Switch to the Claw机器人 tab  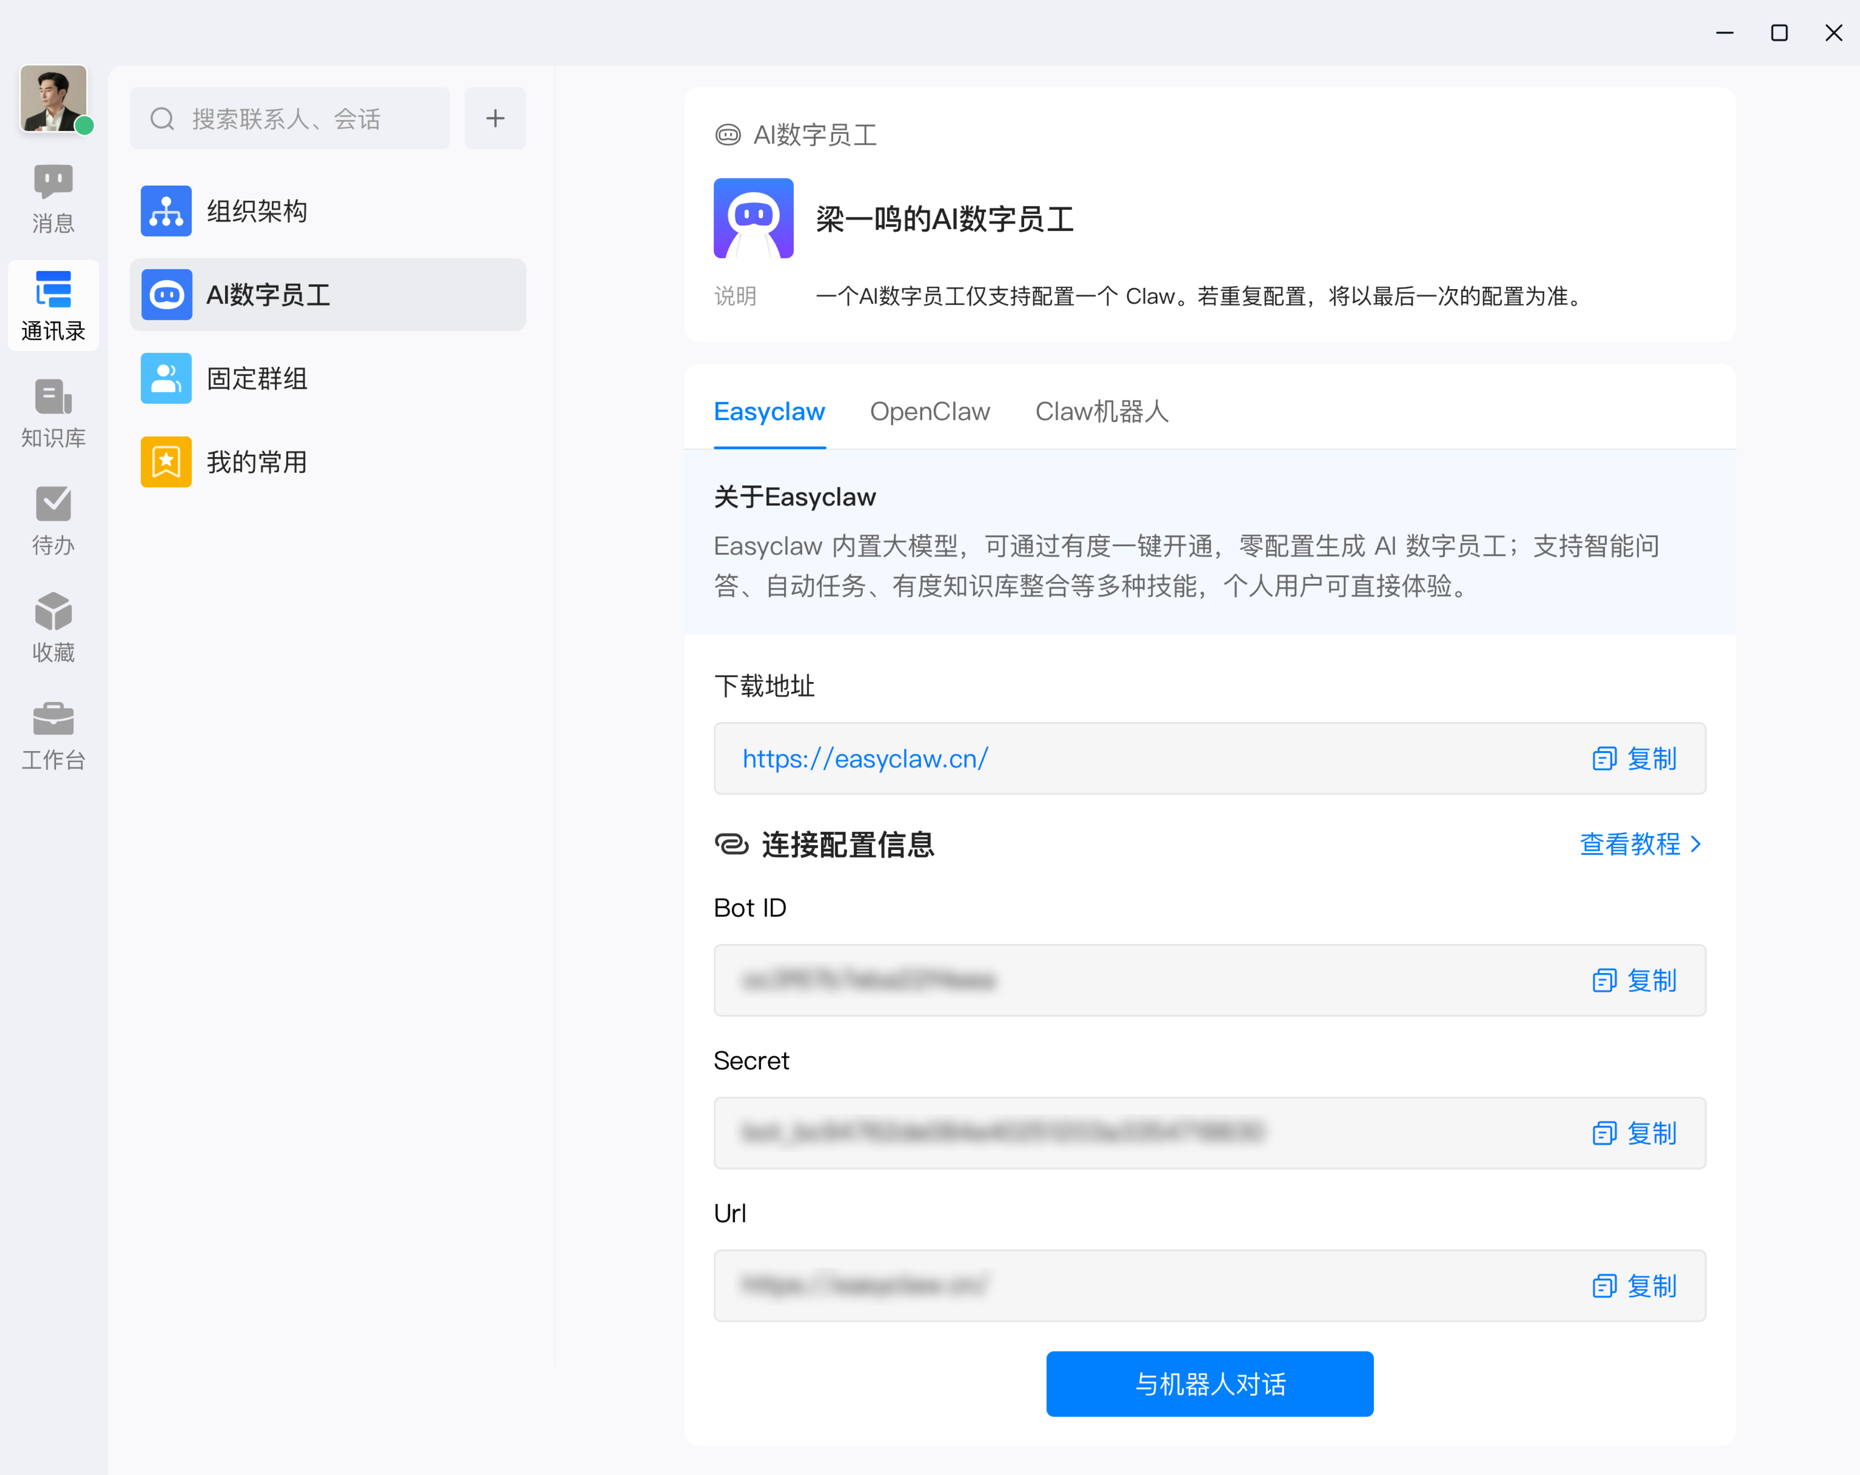(x=1102, y=411)
